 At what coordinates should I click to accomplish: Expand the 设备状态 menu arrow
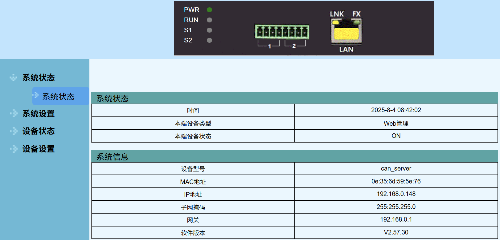click(13, 131)
